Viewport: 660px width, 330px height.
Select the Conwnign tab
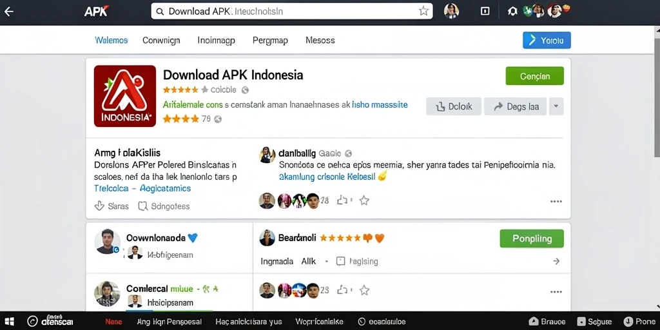[x=161, y=41]
